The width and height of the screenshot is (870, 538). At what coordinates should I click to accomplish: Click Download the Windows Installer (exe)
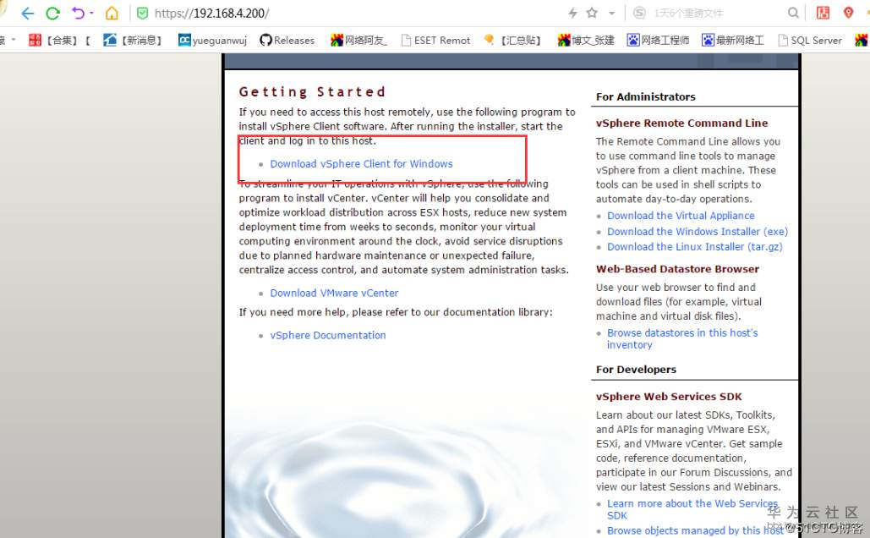coord(698,232)
